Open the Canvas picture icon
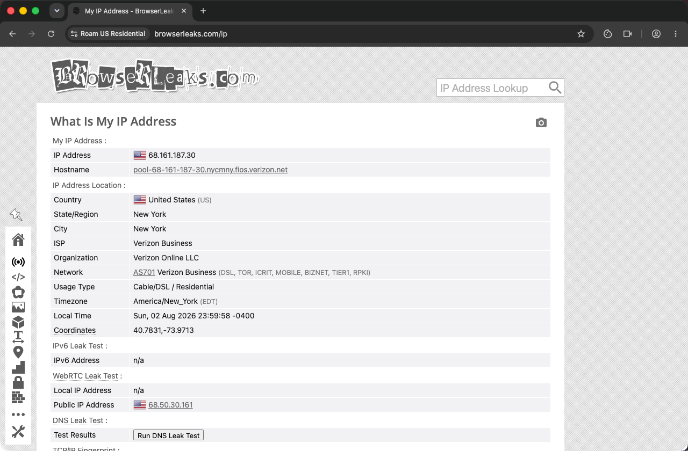Screen dimensions: 688x451 click(18, 307)
